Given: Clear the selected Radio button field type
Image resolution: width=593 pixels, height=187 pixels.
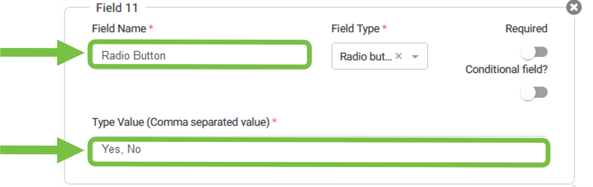Looking at the screenshot, I should 398,56.
